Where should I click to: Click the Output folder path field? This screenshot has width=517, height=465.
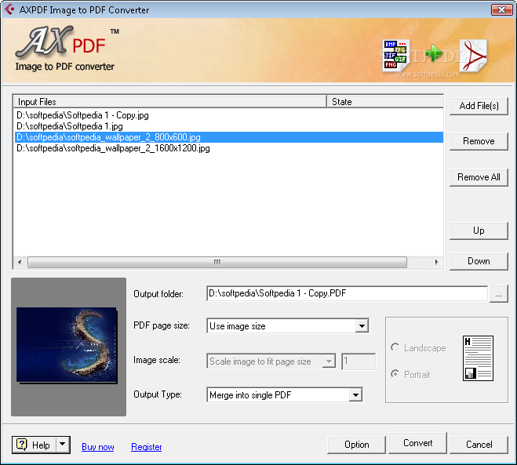347,293
